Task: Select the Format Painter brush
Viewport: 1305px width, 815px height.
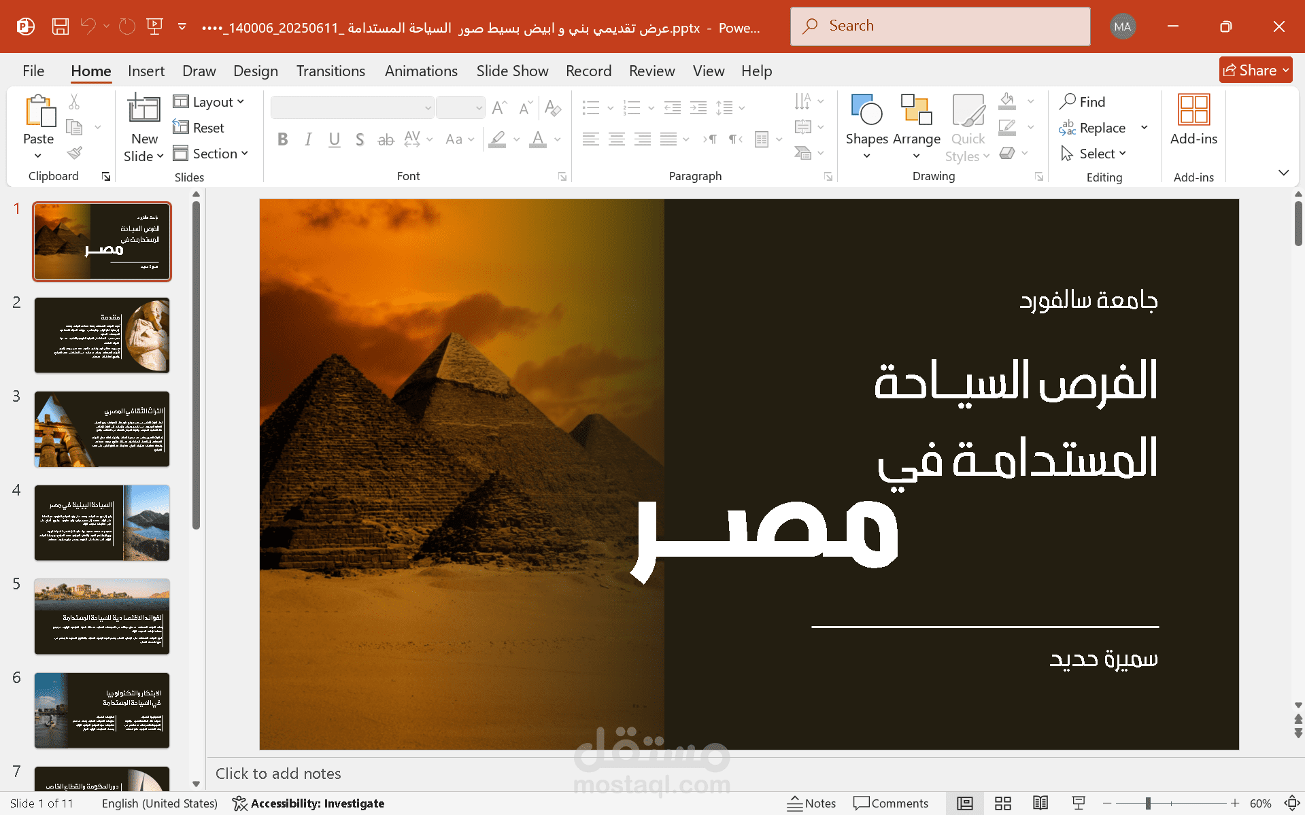Action: pyautogui.click(x=75, y=153)
